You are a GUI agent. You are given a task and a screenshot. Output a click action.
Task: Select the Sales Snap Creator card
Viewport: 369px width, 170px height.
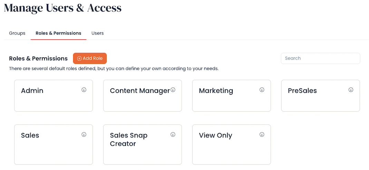click(142, 144)
